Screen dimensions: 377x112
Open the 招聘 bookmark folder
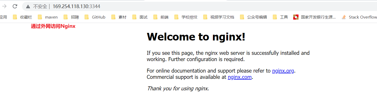click(x=71, y=17)
